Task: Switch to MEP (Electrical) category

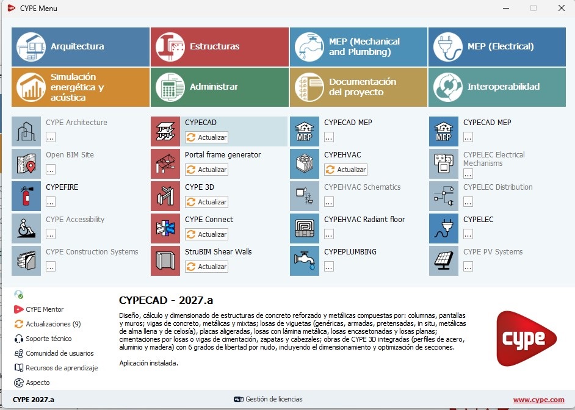Action: click(x=497, y=47)
